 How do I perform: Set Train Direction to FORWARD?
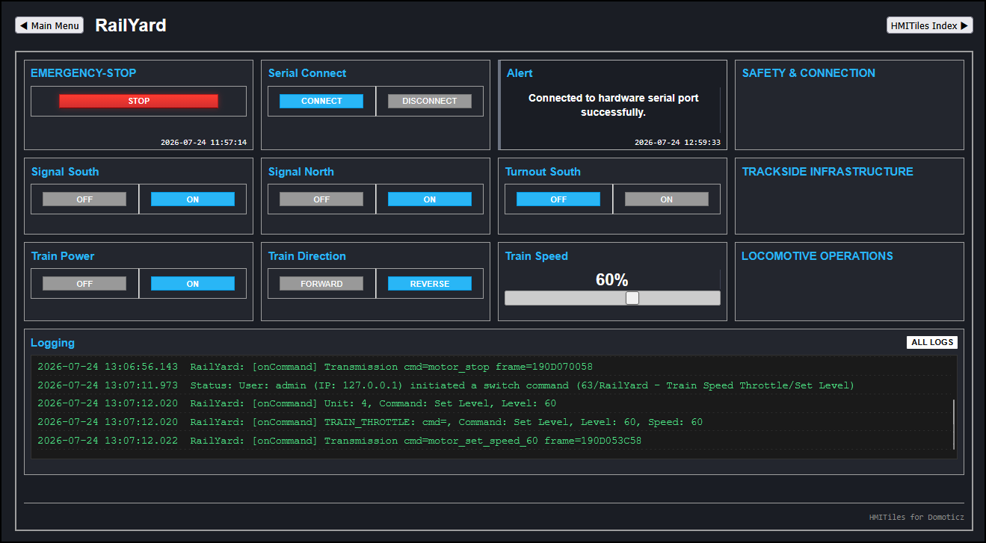321,284
